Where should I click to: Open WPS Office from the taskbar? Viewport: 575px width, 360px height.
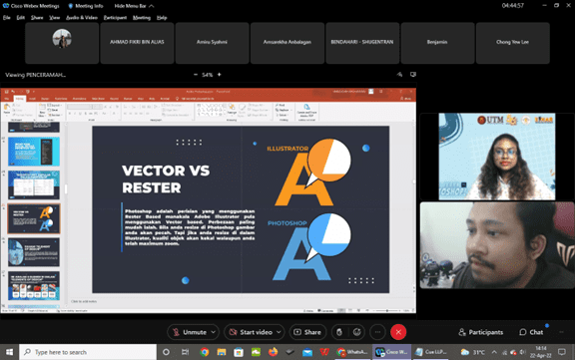coord(324,352)
